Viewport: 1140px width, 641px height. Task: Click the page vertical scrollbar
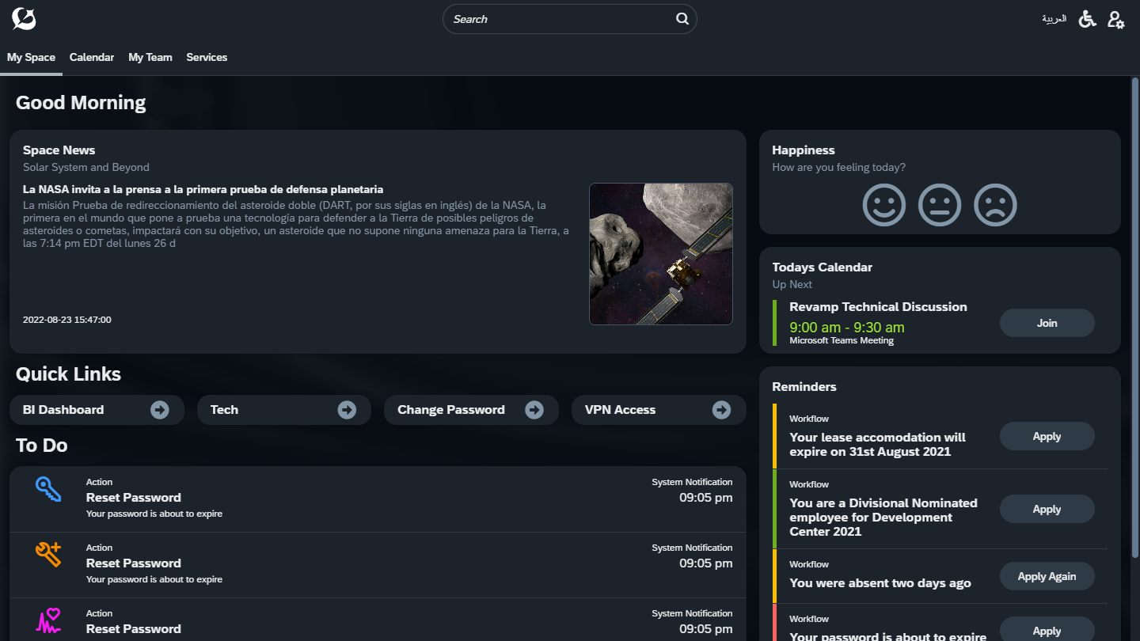(x=1134, y=317)
